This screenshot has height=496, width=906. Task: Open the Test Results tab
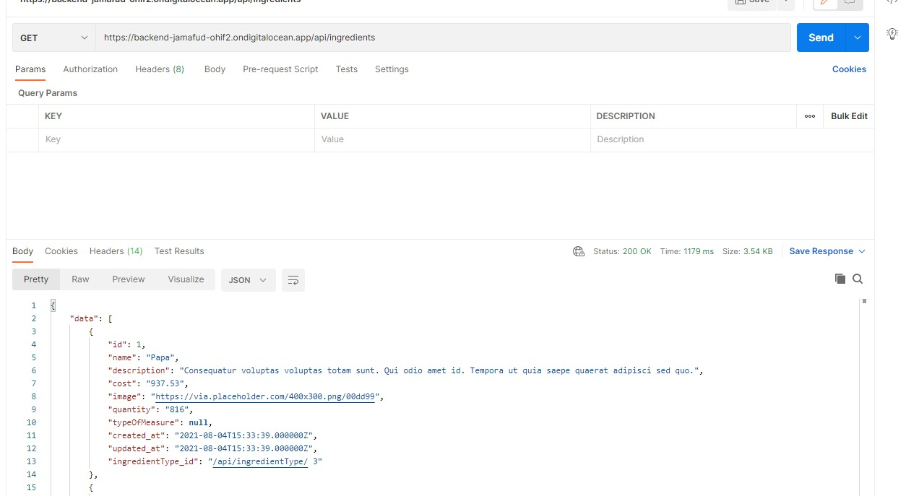pos(178,251)
